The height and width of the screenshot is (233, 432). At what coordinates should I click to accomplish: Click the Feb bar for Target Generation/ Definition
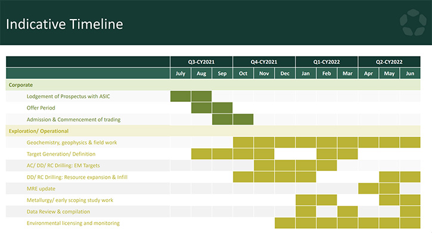[327, 154]
